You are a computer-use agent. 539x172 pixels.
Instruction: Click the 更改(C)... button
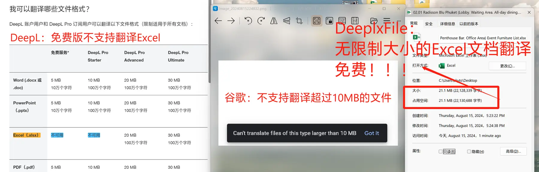tap(508, 66)
